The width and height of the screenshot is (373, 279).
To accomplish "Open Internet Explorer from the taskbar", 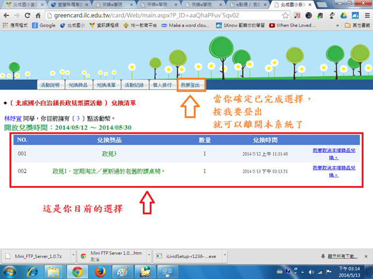I will click(33, 271).
